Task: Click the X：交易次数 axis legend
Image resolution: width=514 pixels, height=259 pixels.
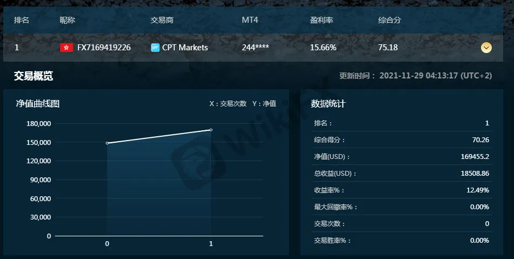Action: coord(228,104)
